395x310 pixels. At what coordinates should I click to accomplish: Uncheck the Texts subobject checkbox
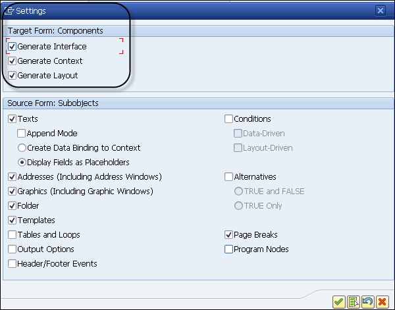[x=13, y=119]
